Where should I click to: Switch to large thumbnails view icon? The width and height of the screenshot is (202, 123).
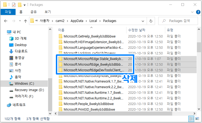click(197, 119)
